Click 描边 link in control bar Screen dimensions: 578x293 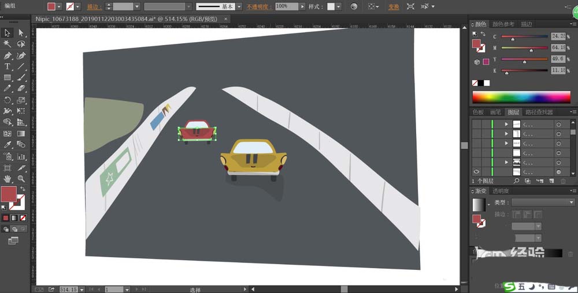(95, 6)
